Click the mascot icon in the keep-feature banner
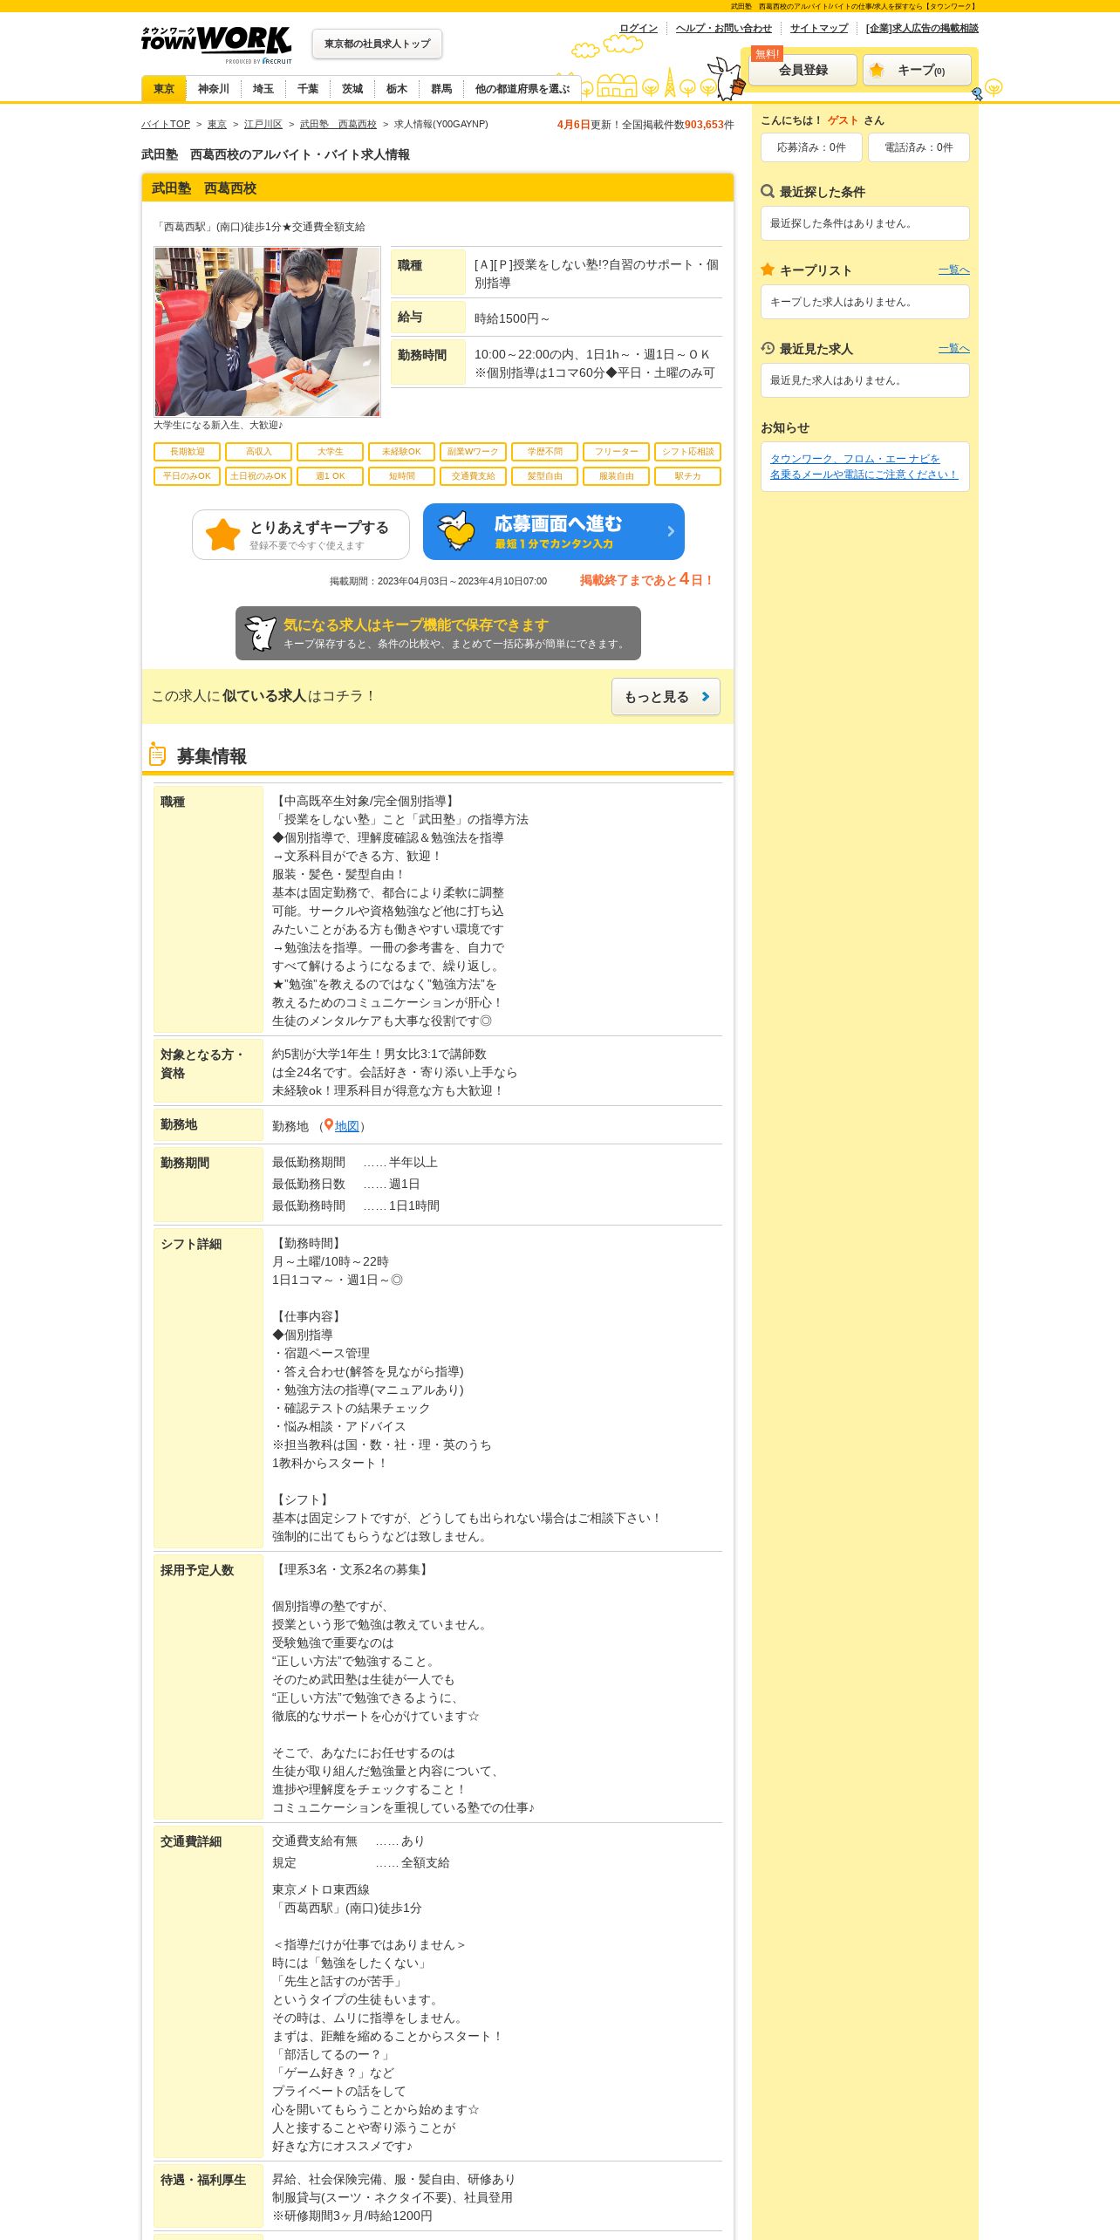Image resolution: width=1120 pixels, height=2240 pixels. [261, 633]
